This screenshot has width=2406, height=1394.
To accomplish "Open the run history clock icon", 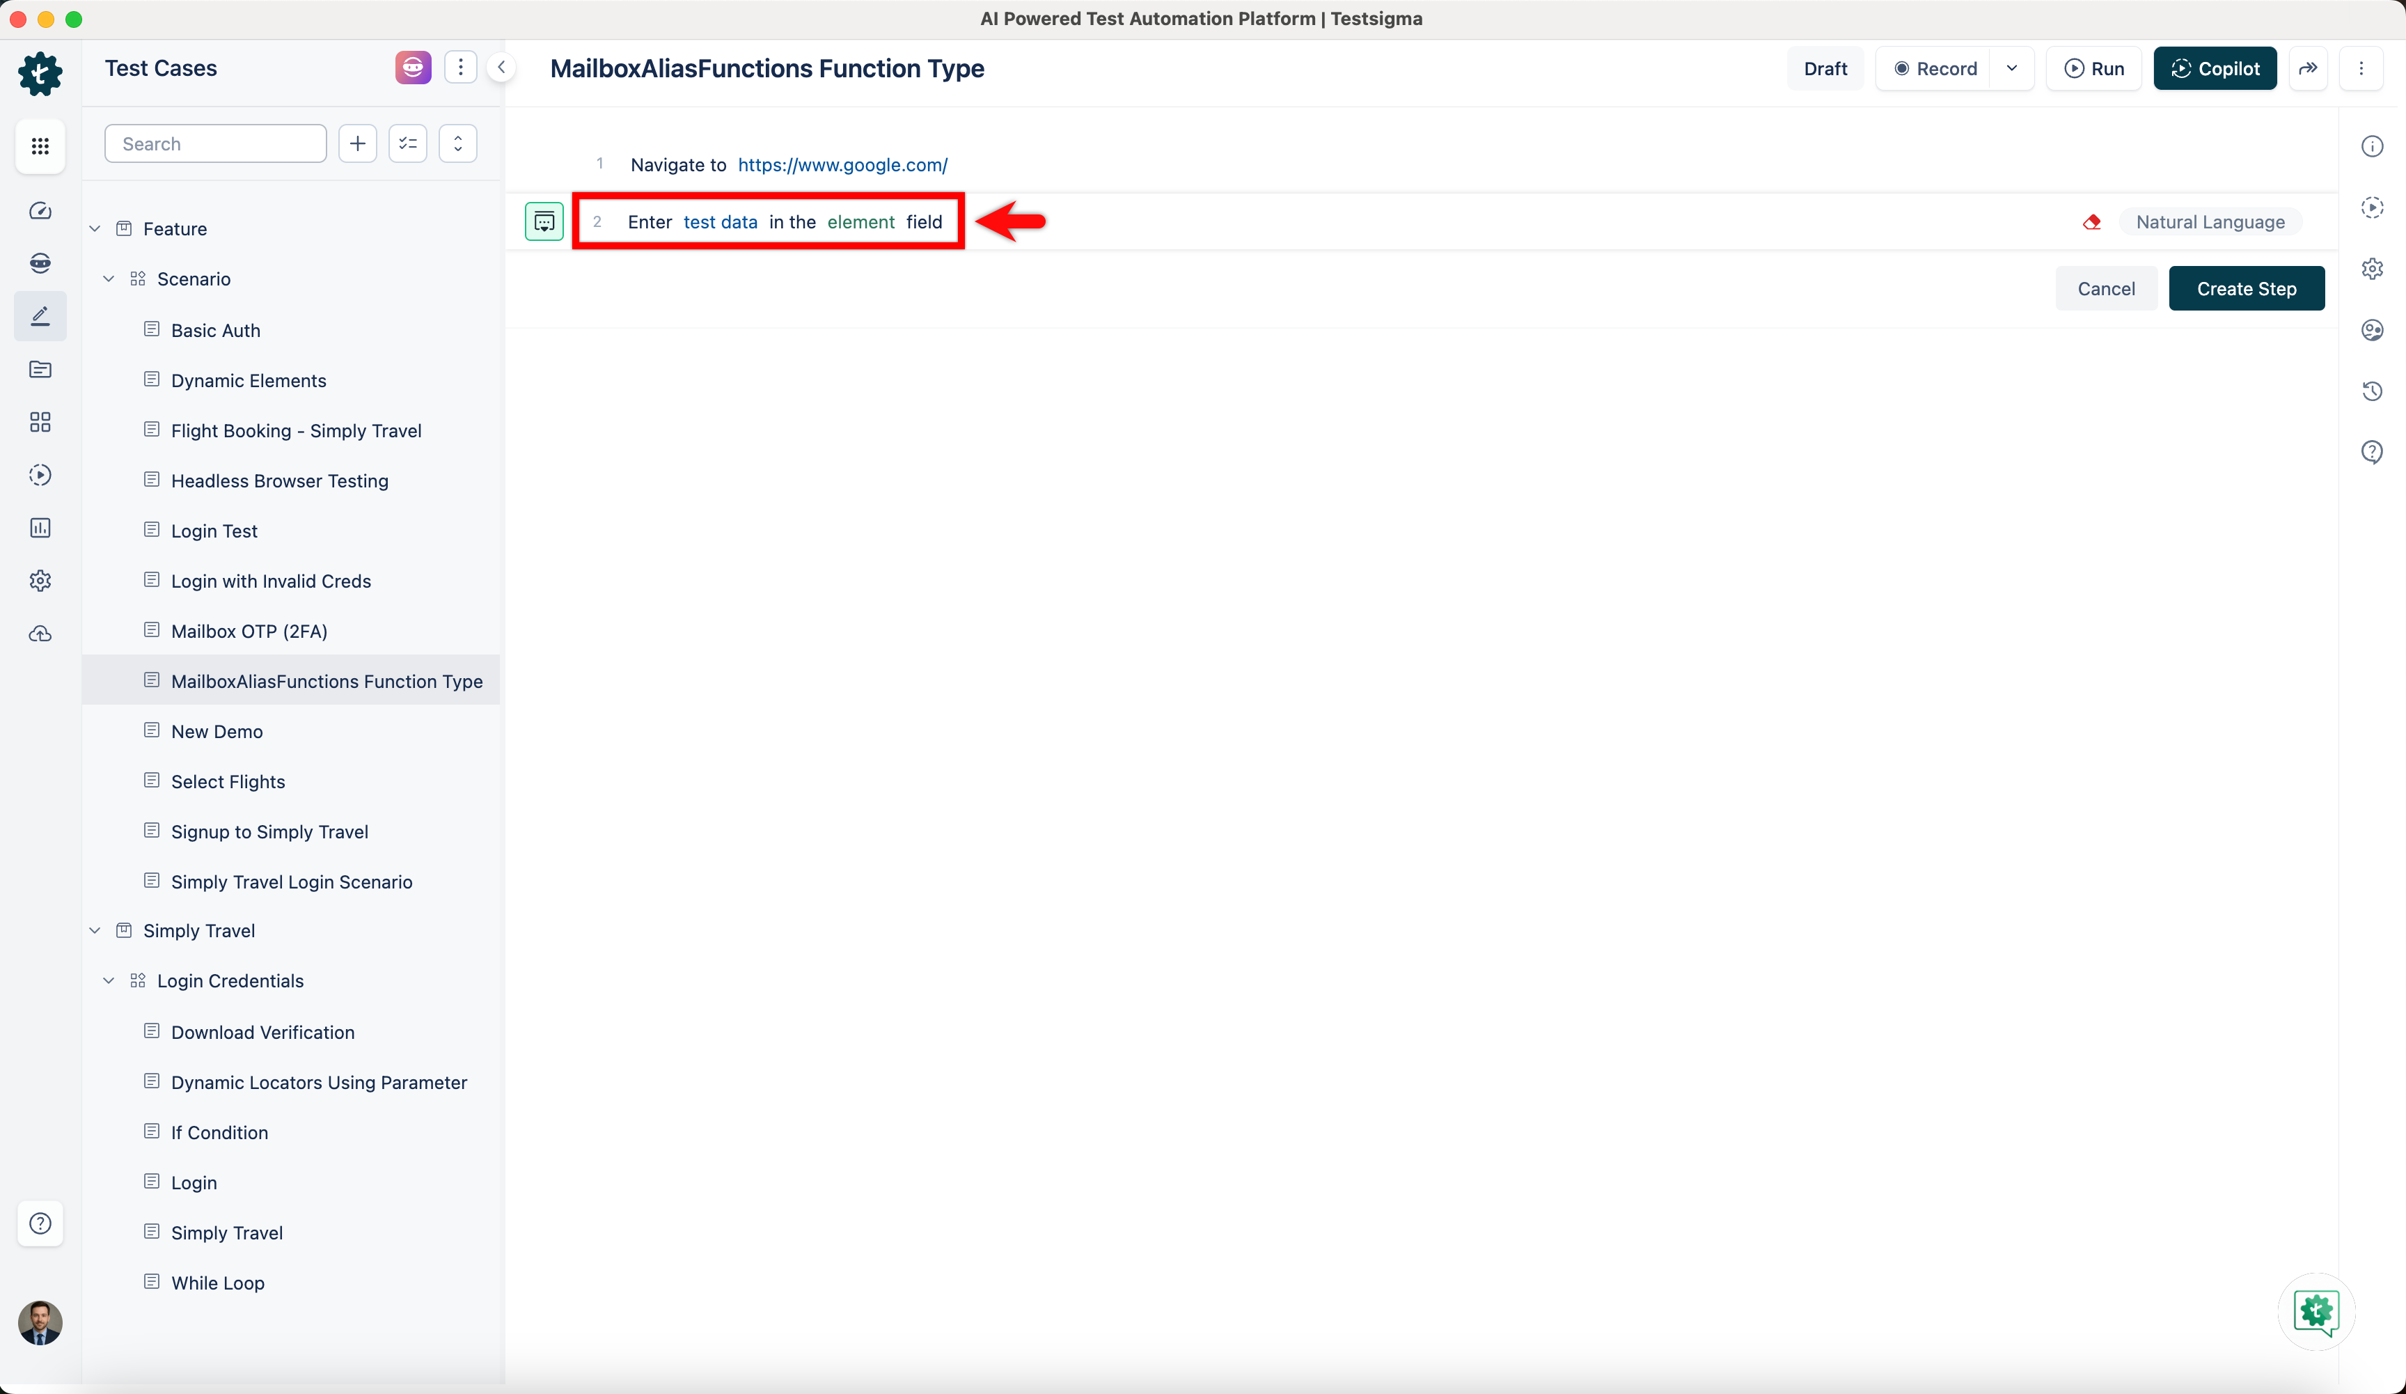I will (x=2372, y=391).
